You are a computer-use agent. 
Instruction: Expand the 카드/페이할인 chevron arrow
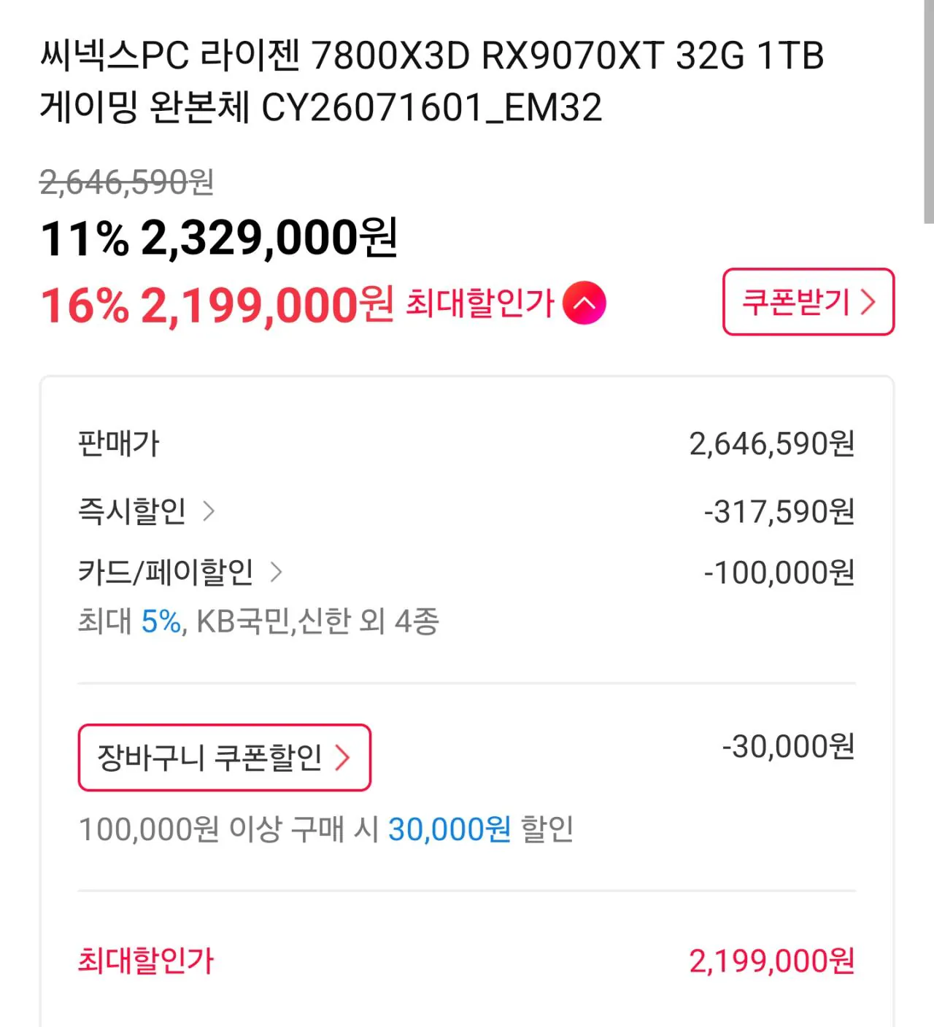276,572
